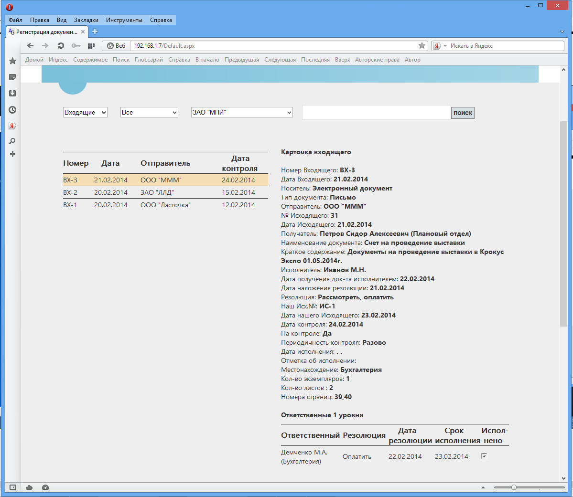
Task: Click the Дата контроля column header
Action: click(x=240, y=163)
